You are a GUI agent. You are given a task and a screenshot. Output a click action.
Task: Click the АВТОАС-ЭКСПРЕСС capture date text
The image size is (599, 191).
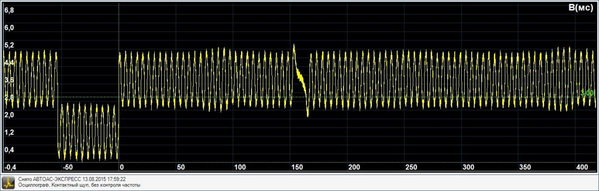72,179
